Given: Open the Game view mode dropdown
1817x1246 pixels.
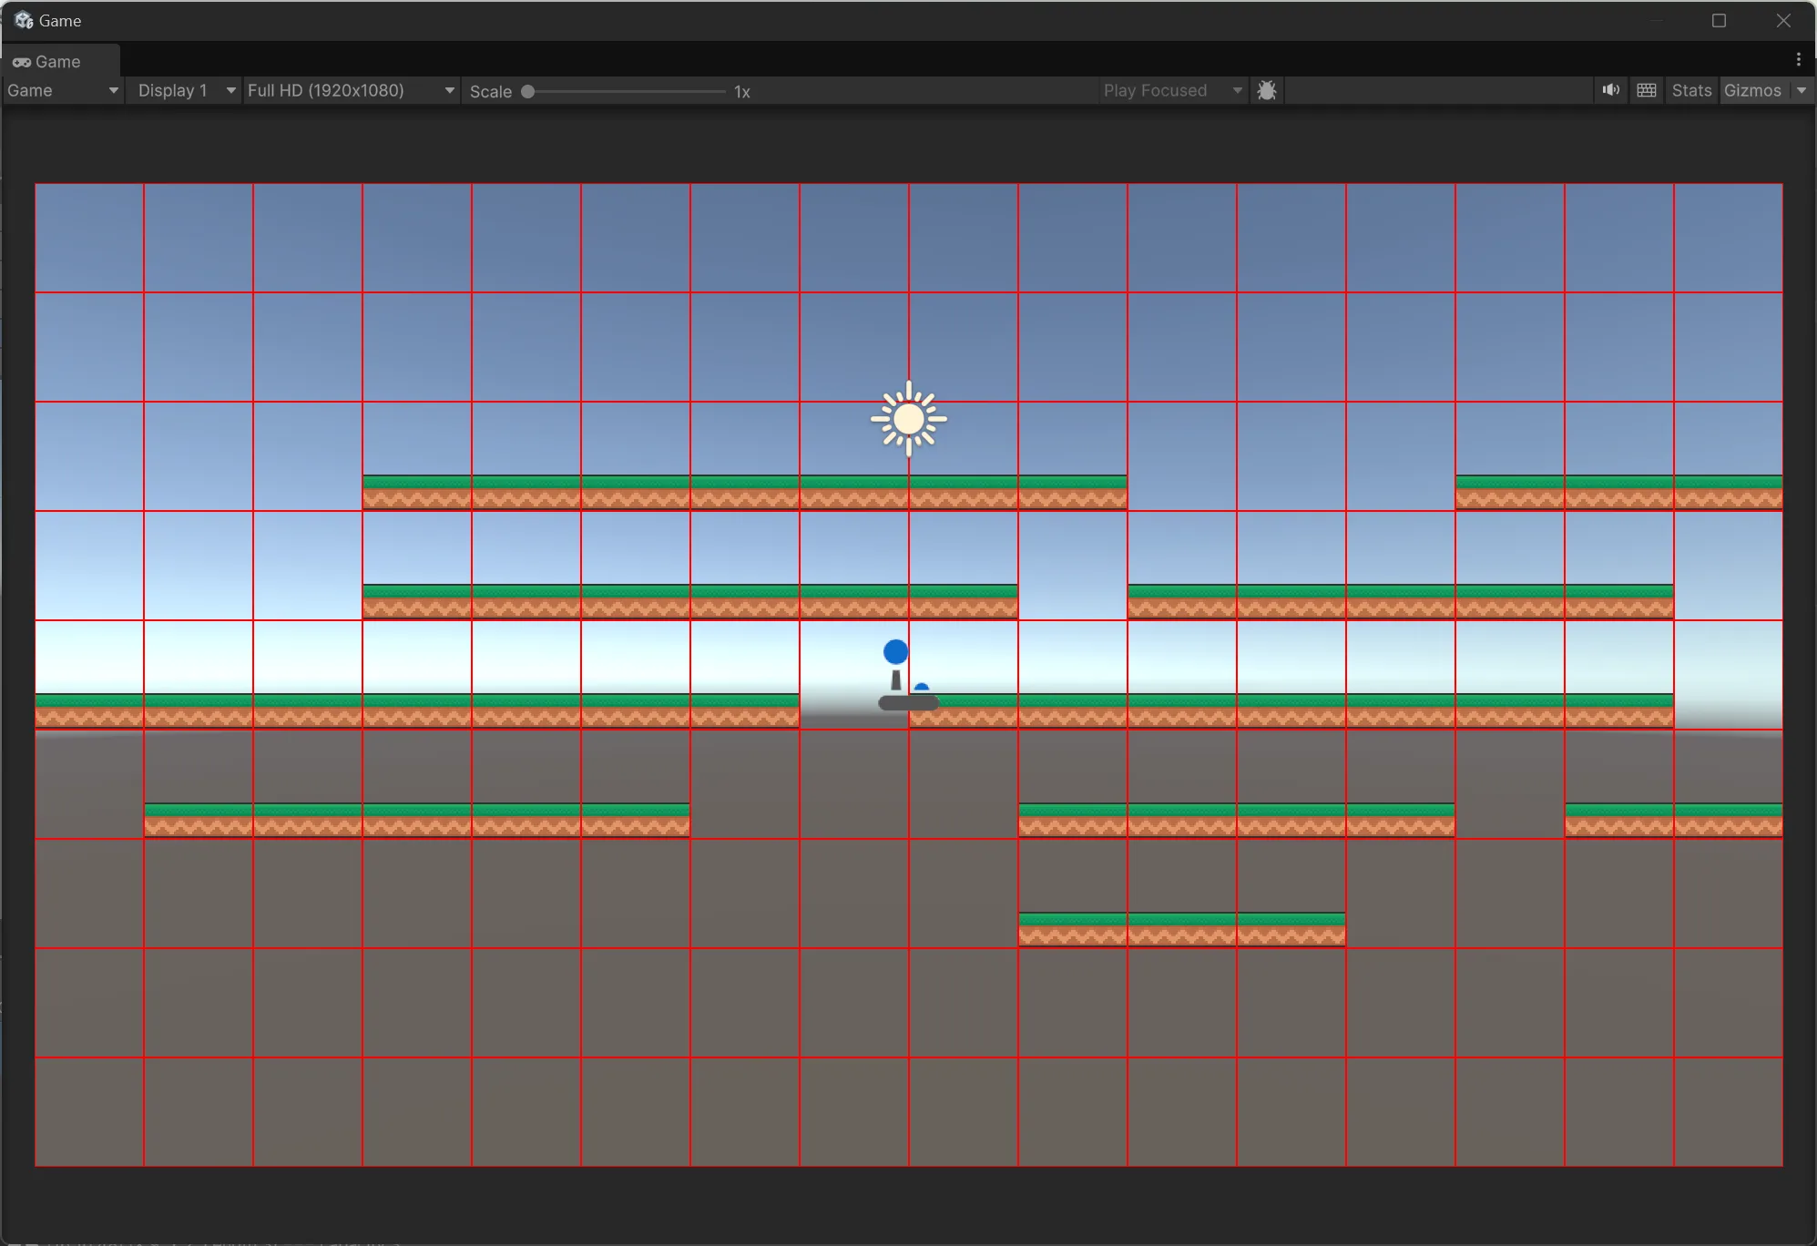Looking at the screenshot, I should 62,90.
